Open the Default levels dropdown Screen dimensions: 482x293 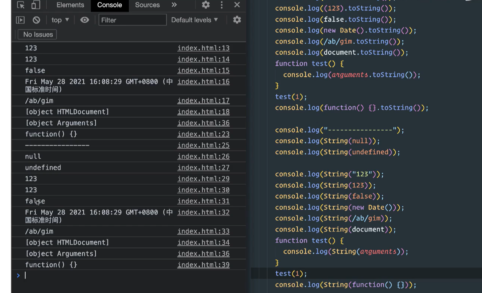pyautogui.click(x=195, y=20)
